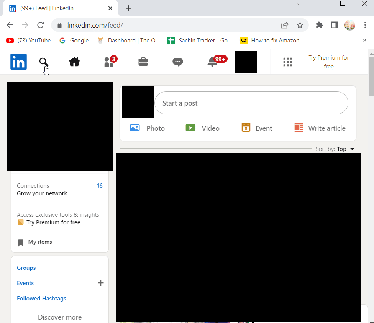
Task: Open Messaging speech bubble icon
Action: pos(178,62)
